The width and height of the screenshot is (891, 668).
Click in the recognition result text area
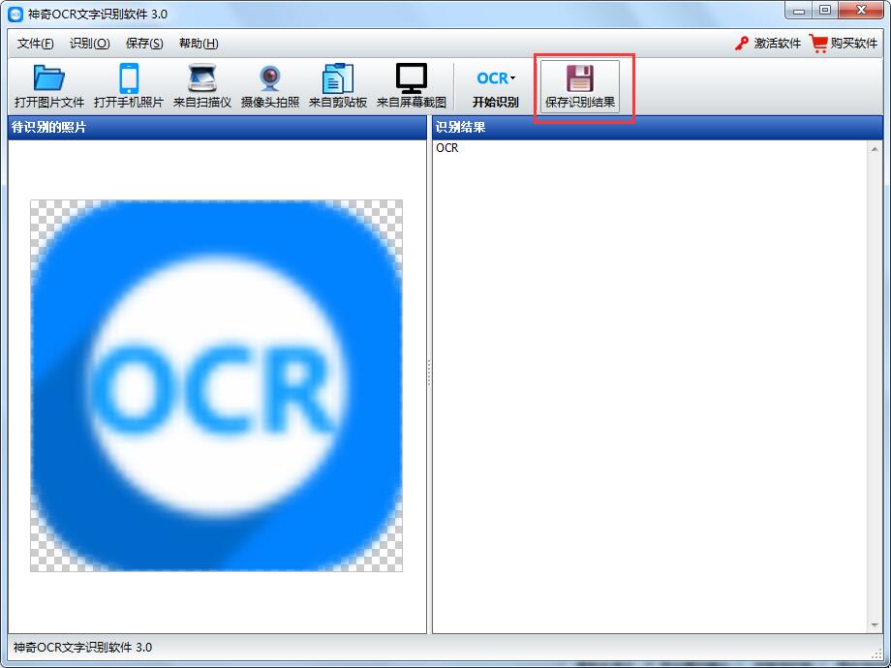point(651,386)
